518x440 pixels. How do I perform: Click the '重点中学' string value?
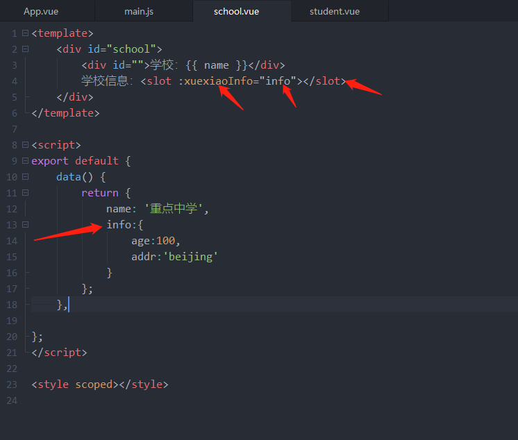tap(174, 209)
